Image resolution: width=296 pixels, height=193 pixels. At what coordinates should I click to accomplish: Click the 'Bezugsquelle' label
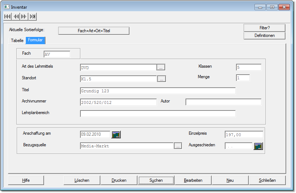pos(35,145)
